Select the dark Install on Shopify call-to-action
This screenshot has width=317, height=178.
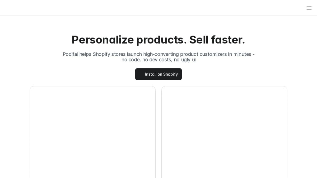158,74
